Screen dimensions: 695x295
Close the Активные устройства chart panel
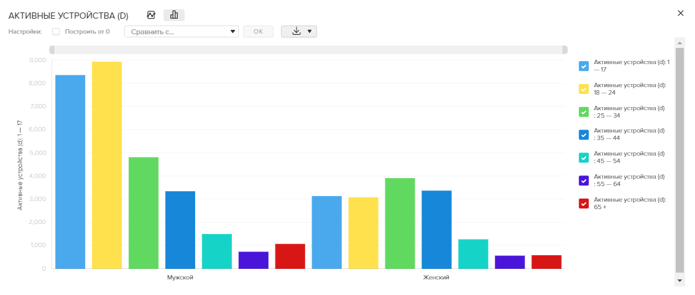[680, 13]
